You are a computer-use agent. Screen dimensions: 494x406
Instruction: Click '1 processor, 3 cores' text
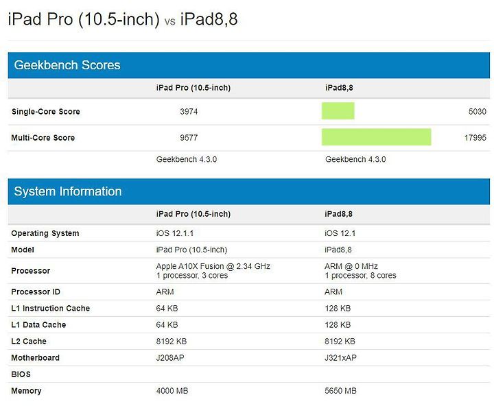(x=192, y=276)
